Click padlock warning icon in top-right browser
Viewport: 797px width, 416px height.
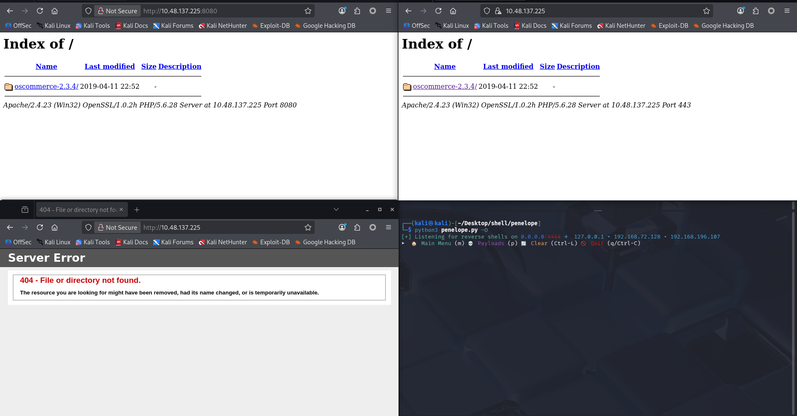pos(498,11)
